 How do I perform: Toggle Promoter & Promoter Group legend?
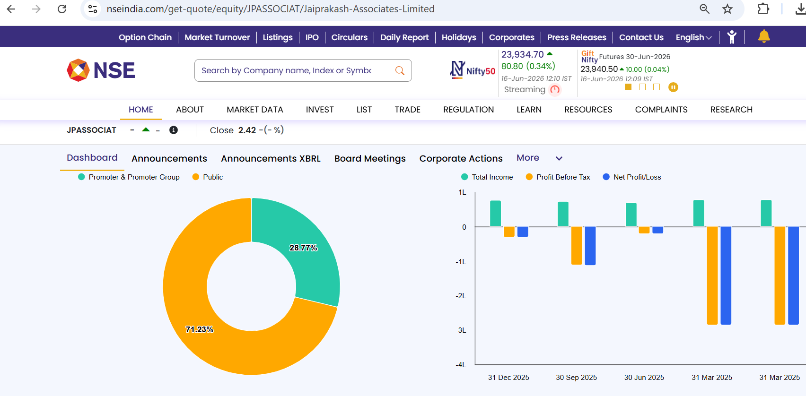pyautogui.click(x=129, y=177)
